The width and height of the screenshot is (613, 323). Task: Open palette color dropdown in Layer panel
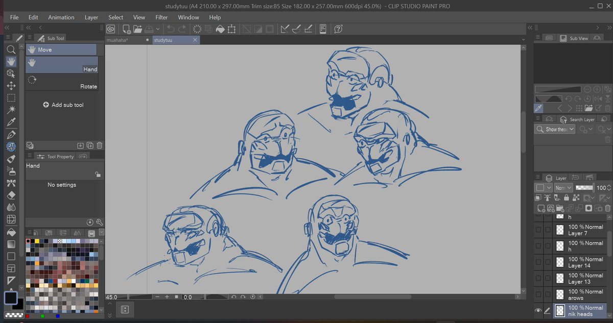544,188
